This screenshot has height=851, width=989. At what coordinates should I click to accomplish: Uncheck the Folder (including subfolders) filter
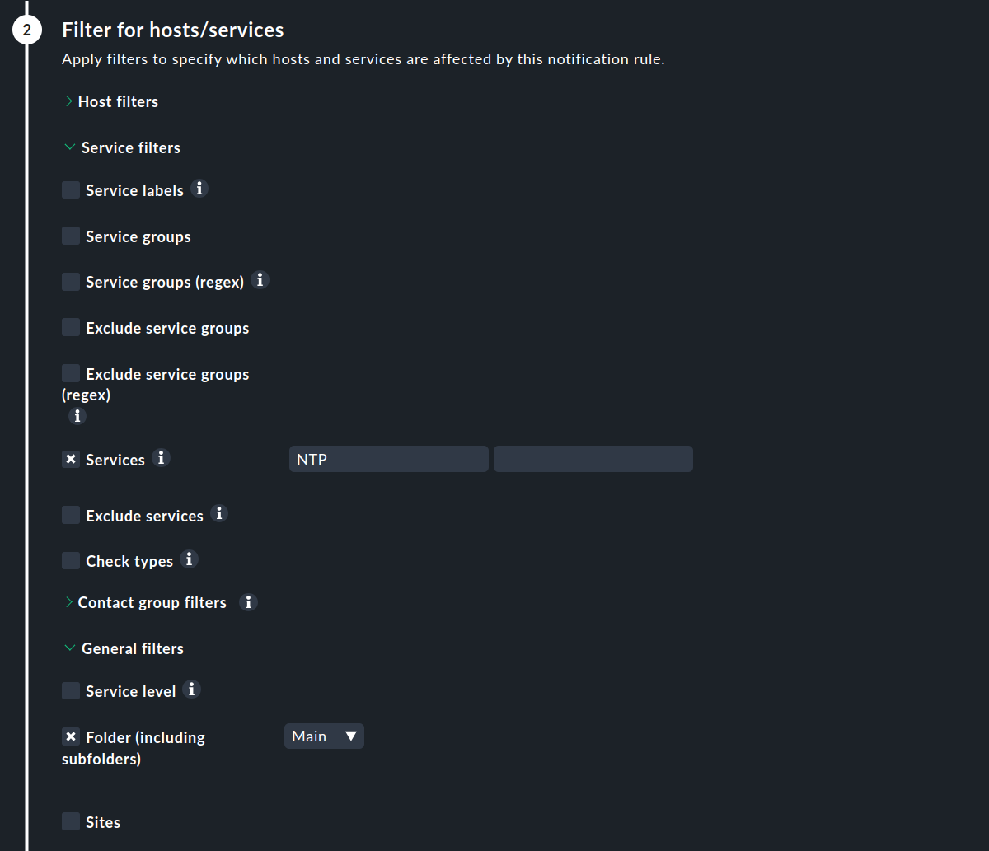70,736
